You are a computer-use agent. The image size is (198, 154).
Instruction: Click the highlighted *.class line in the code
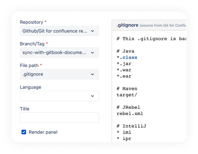click(127, 58)
